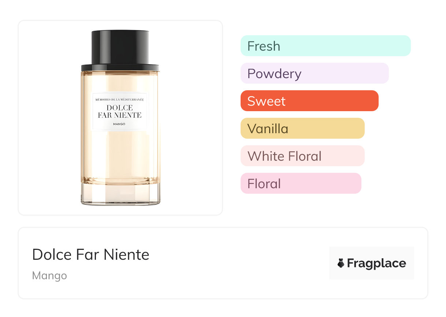Click the clear glass base of the bottle
Screen dimensions: 446x317
click(120, 194)
